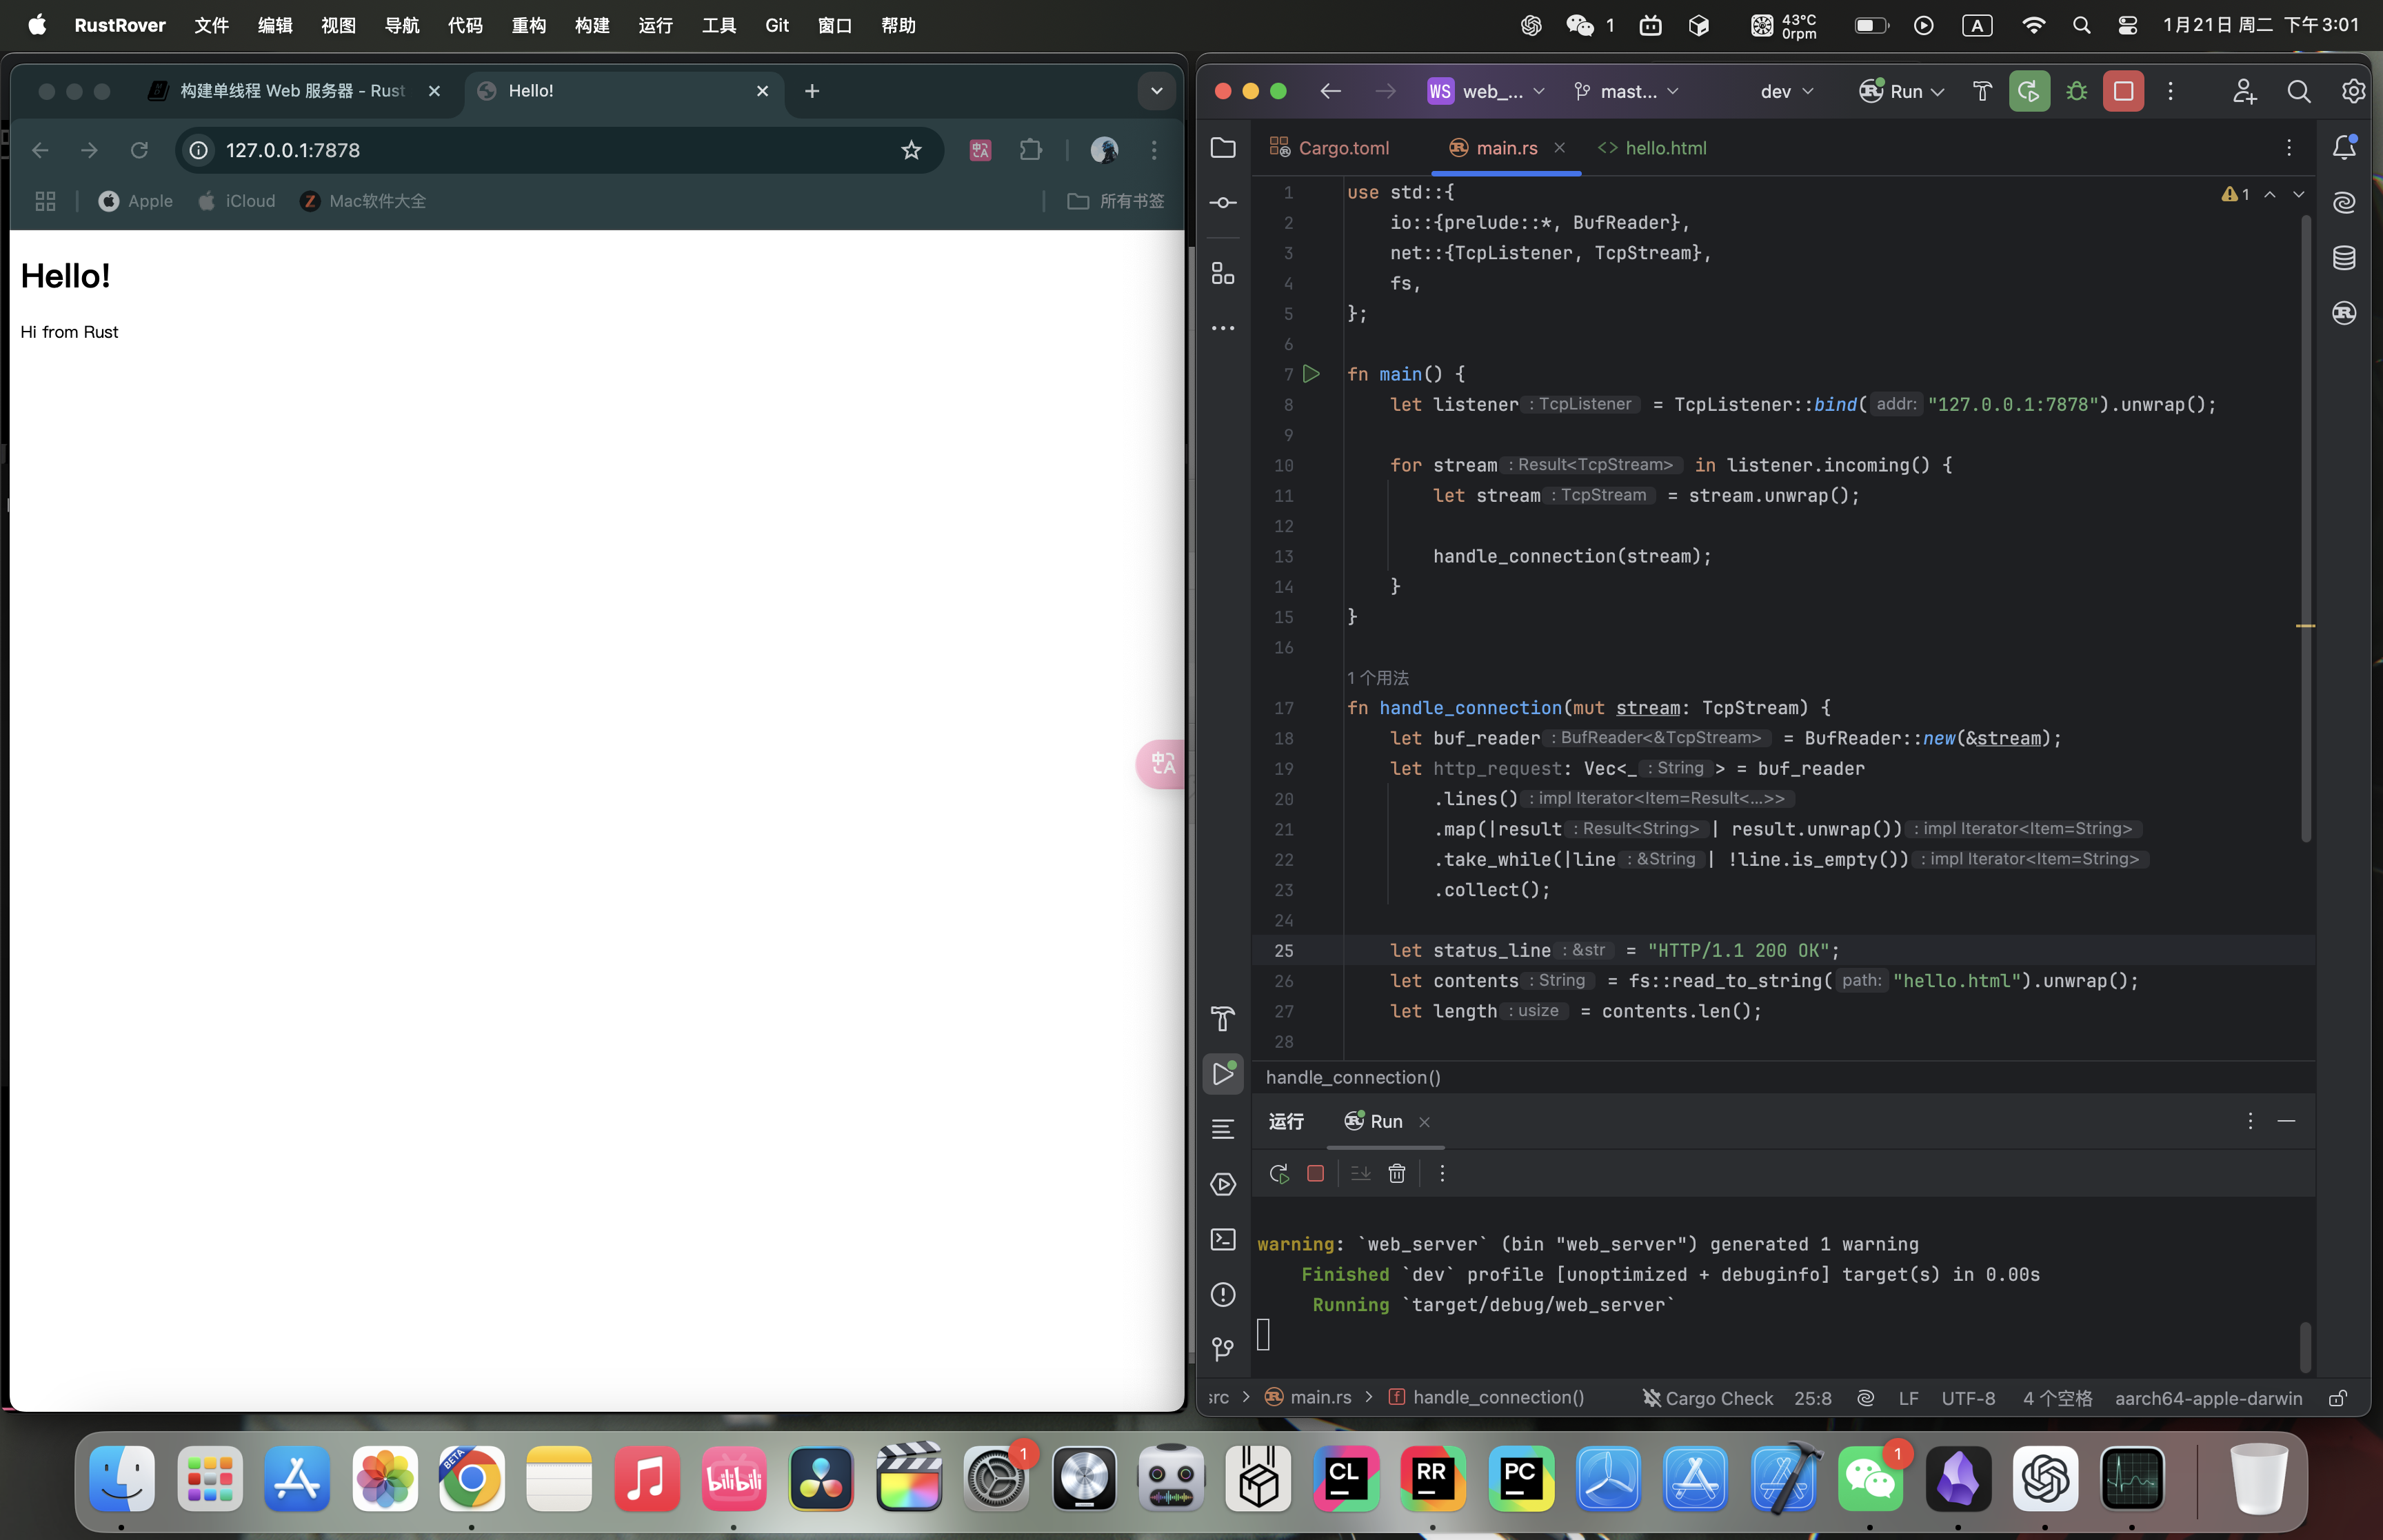The image size is (2383, 1540).
Task: Open RustRover IDE settings gear
Action: point(2353,91)
